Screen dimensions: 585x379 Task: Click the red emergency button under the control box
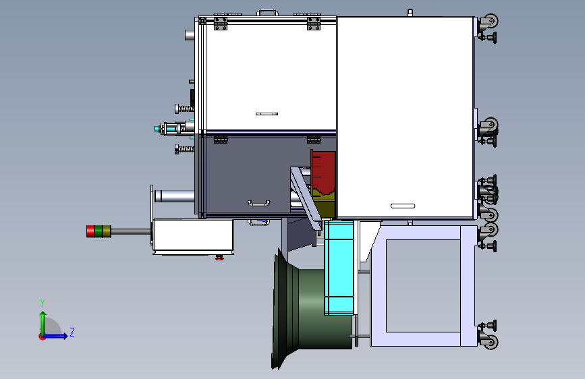coord(219,257)
